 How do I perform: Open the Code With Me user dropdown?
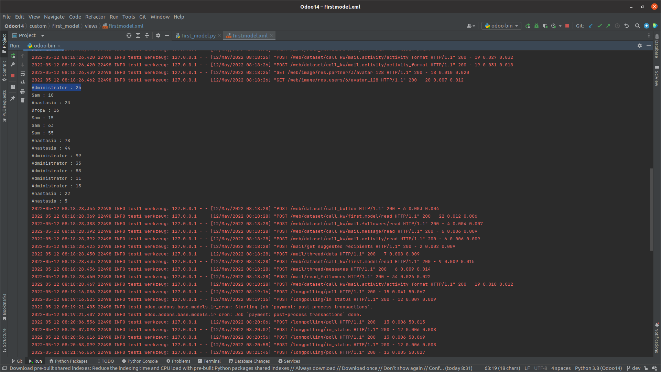[471, 26]
